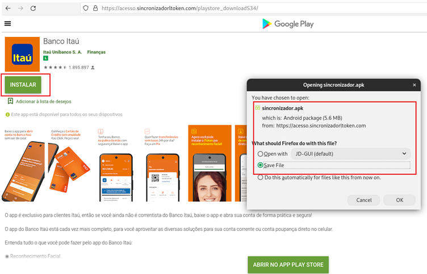Image resolution: width=427 pixels, height=274 pixels.
Task: Click the facial recognition screenshot thumbnail
Action: coord(209,163)
